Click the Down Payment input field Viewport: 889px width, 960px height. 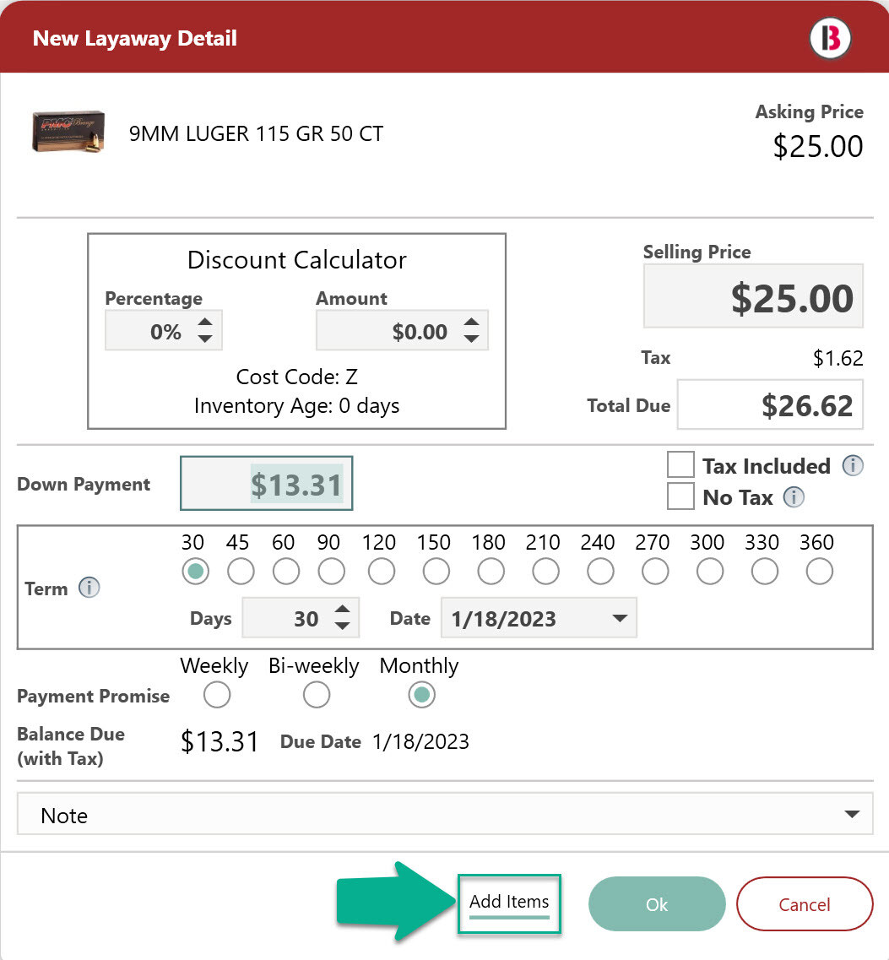pos(267,485)
